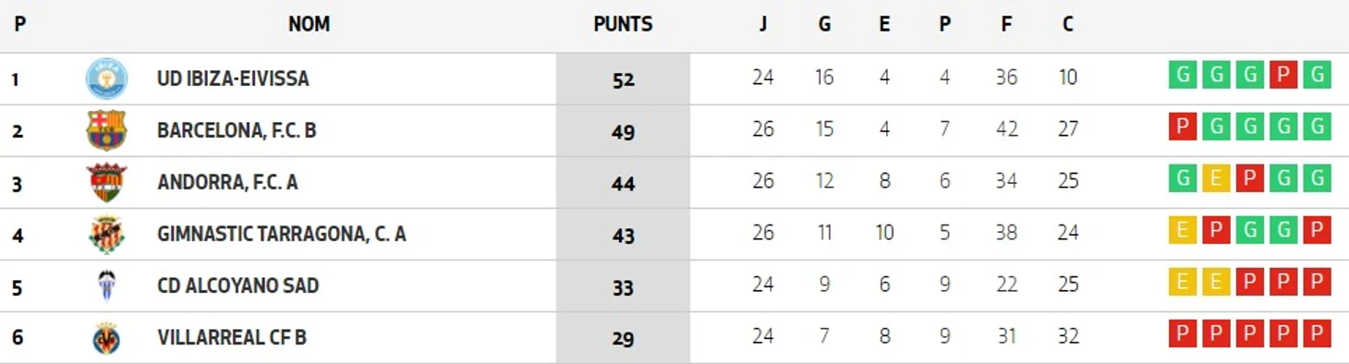Click the F goals-for column header
The image size is (1349, 364).
click(x=1006, y=25)
